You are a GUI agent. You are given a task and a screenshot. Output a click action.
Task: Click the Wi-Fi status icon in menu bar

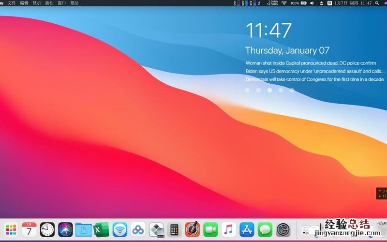[284, 3]
